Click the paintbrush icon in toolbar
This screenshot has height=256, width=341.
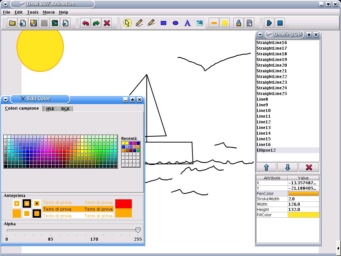[239, 23]
